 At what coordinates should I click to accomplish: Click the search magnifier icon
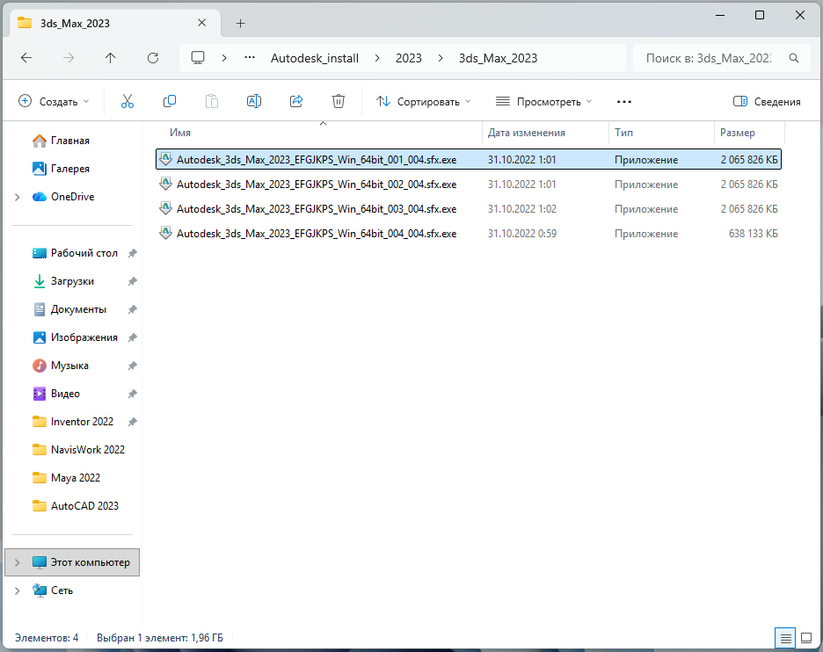pyautogui.click(x=794, y=58)
